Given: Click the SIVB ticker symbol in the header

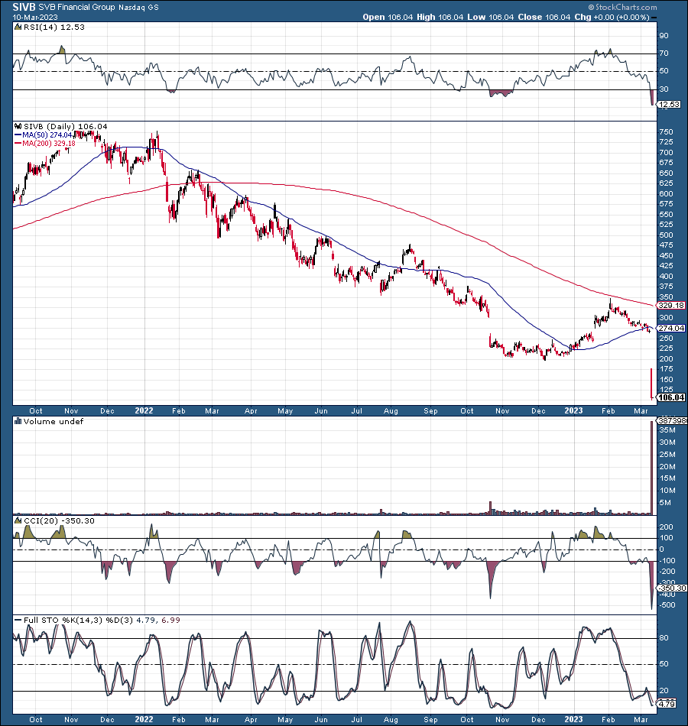Looking at the screenshot, I should (24, 7).
